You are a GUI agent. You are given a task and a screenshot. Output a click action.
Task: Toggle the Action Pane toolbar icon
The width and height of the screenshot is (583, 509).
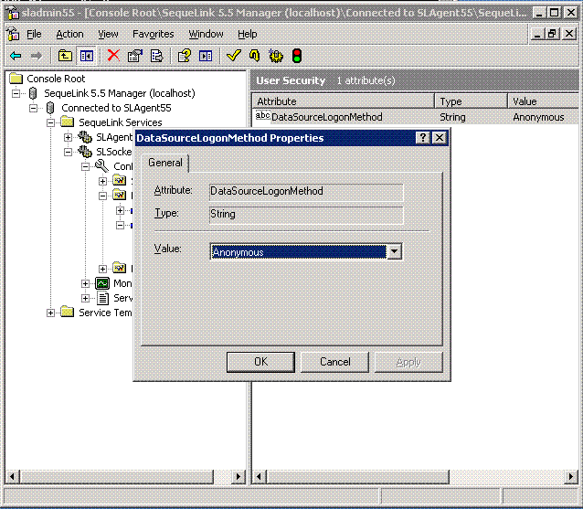click(206, 56)
